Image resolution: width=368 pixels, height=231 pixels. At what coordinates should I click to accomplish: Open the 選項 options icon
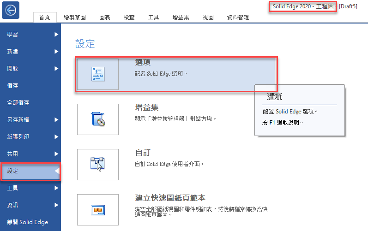(98, 74)
